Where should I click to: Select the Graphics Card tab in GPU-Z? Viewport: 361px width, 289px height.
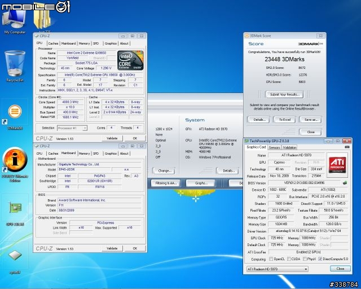click(x=256, y=147)
